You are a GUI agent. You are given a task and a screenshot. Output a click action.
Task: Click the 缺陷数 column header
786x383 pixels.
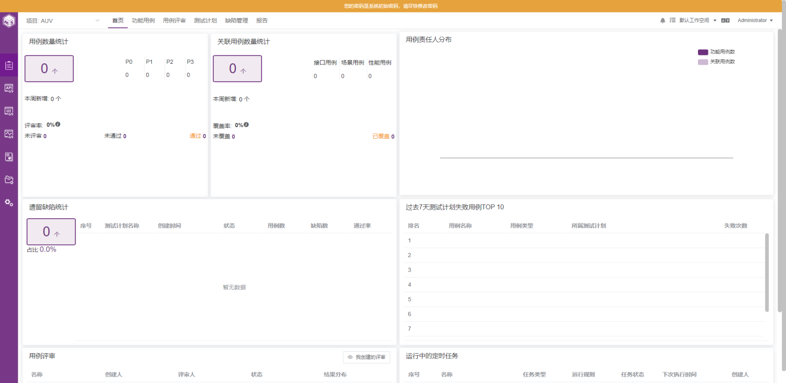tap(319, 226)
